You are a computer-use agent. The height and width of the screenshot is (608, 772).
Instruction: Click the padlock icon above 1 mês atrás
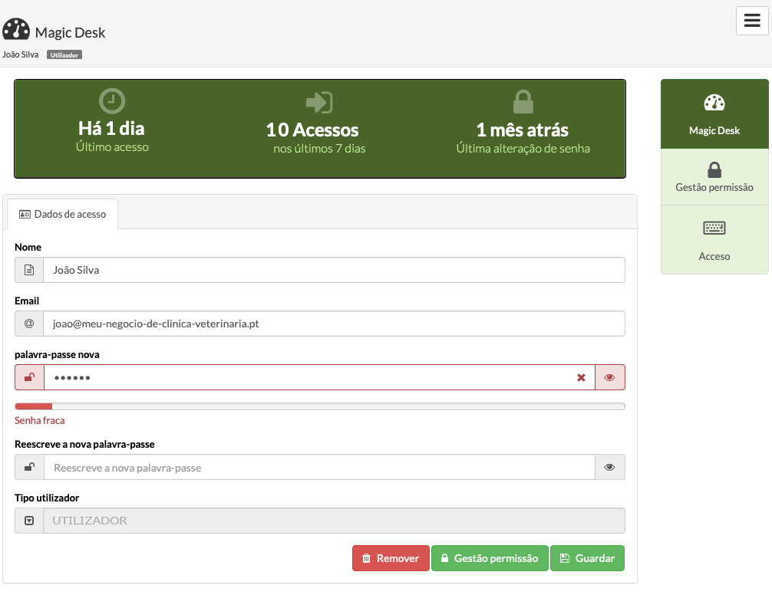pos(523,102)
